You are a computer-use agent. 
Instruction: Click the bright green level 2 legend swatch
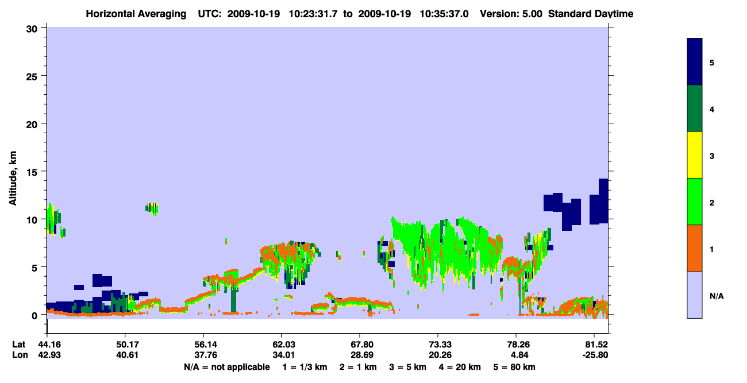tap(695, 202)
